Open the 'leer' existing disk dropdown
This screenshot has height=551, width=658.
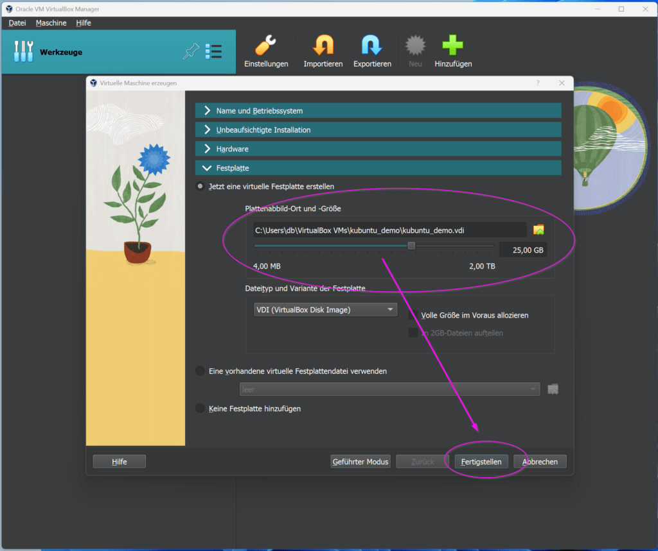tap(389, 389)
